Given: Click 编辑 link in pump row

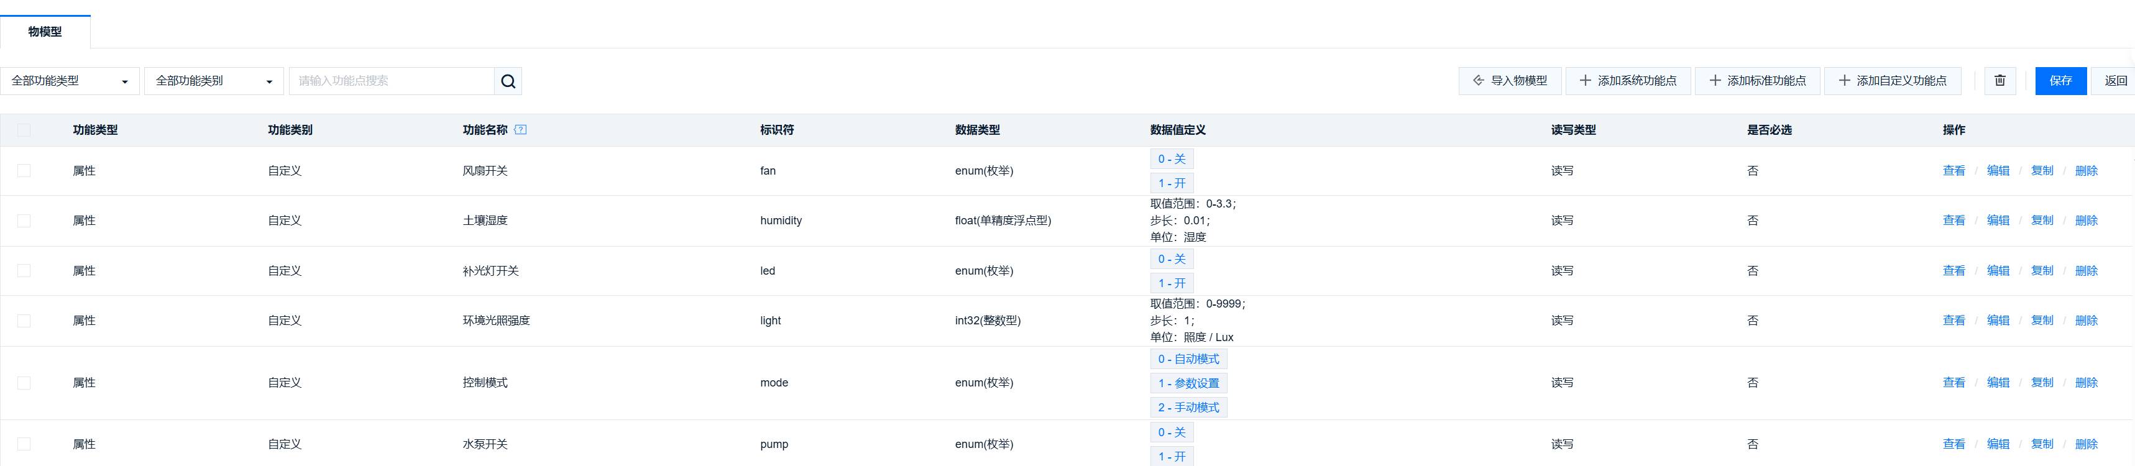Looking at the screenshot, I should [x=1998, y=444].
